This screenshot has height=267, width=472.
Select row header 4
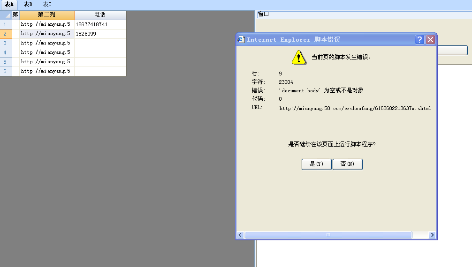(x=6, y=52)
